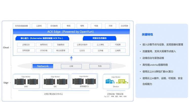
Task: Click the 边缘自治 capability box
Action: [x=26, y=45]
